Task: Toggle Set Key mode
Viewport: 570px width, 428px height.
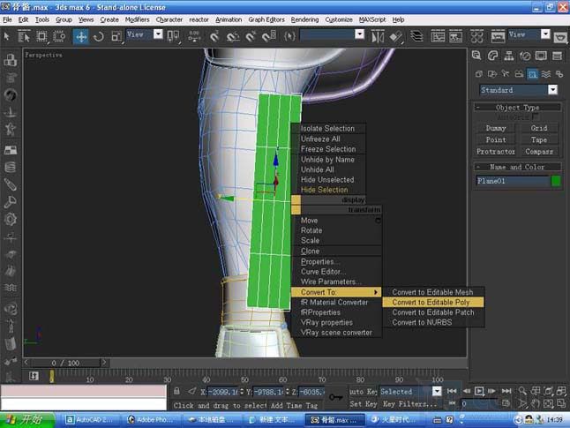Action: coord(364,403)
